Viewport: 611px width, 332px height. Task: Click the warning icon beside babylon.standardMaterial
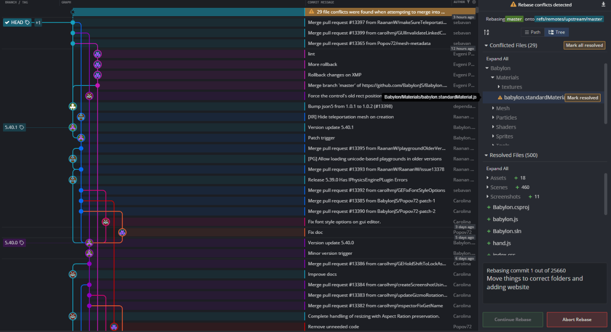pyautogui.click(x=500, y=98)
